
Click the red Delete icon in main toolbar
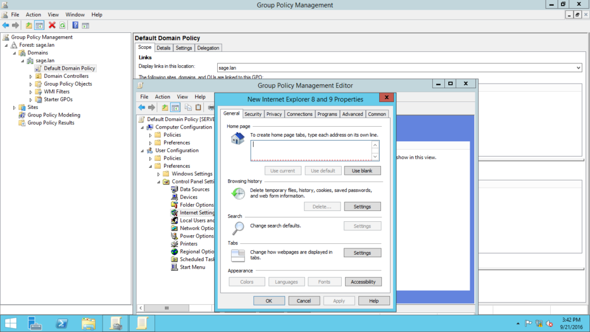click(x=52, y=25)
